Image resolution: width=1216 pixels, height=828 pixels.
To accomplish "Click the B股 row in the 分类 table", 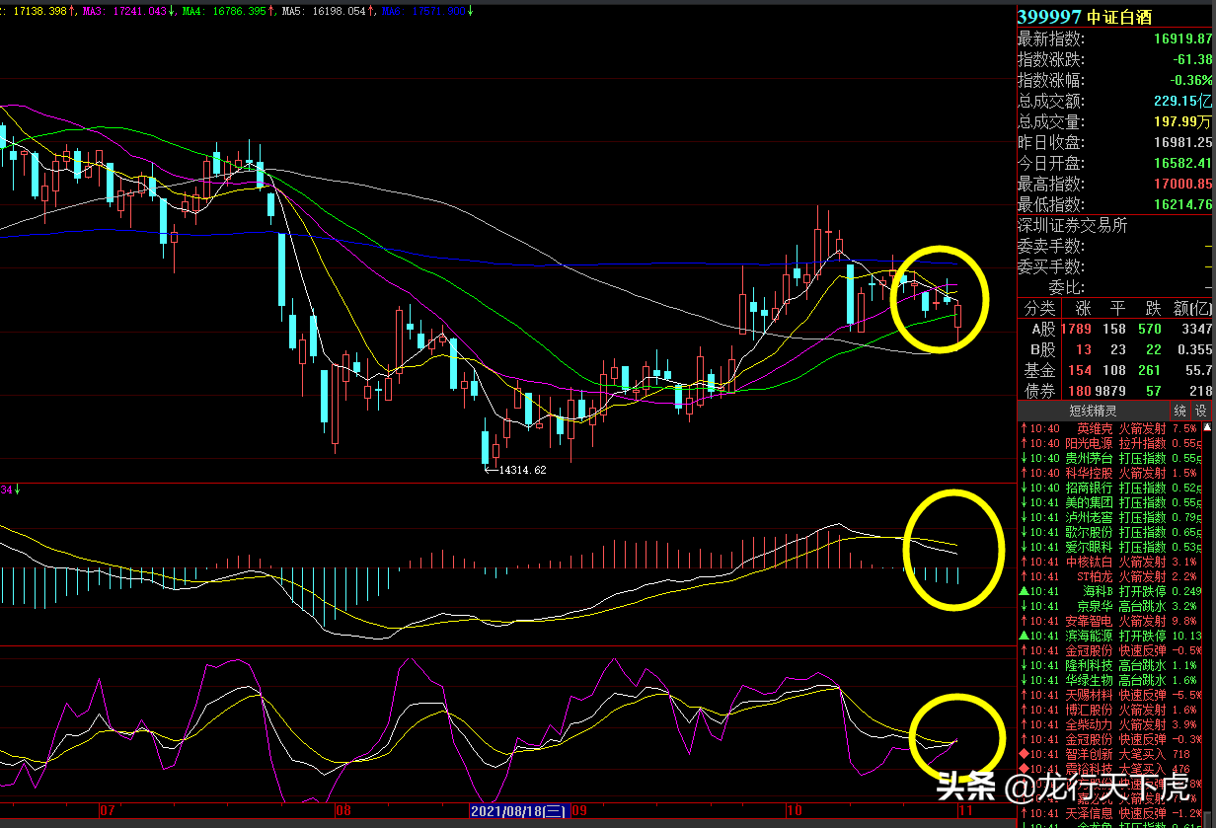I will 1114,349.
